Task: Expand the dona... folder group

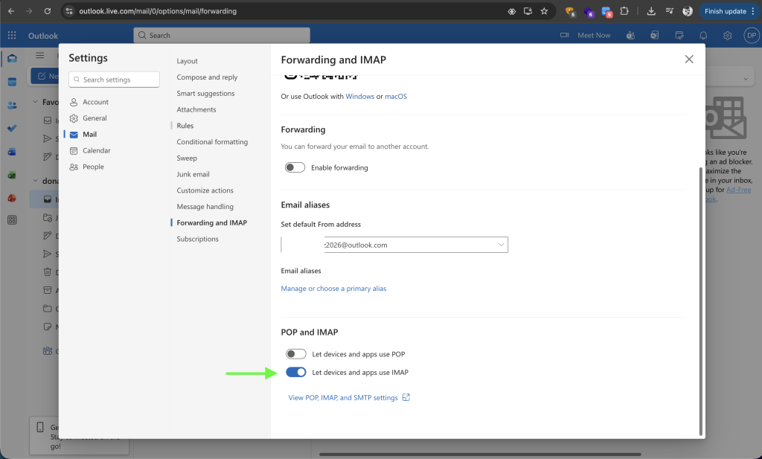Action: click(34, 181)
